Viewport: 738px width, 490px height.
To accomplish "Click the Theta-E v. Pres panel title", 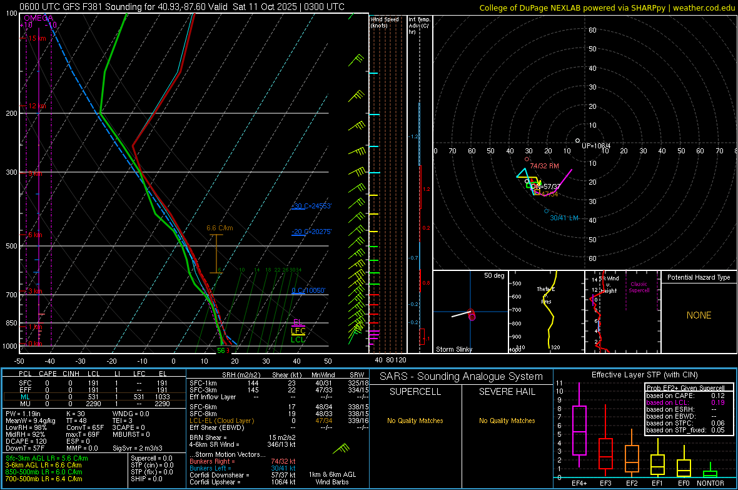I will (x=546, y=295).
